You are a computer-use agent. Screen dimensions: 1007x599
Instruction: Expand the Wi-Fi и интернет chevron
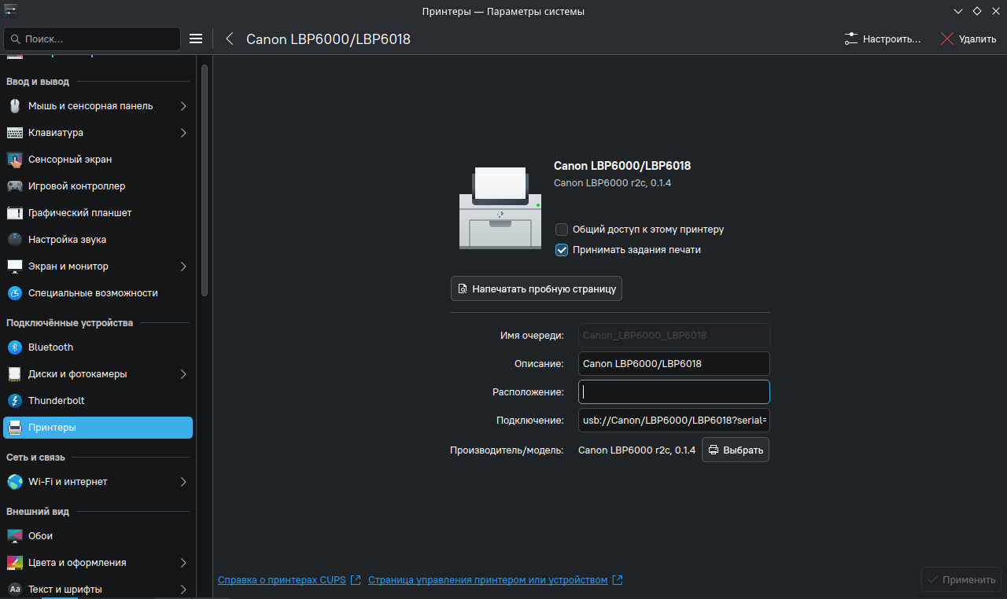183,482
